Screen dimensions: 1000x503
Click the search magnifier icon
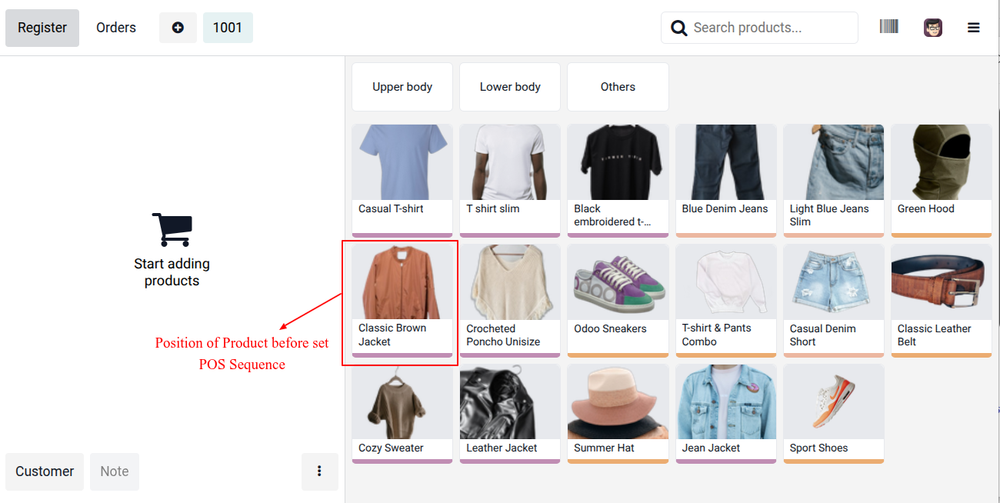[x=678, y=28]
